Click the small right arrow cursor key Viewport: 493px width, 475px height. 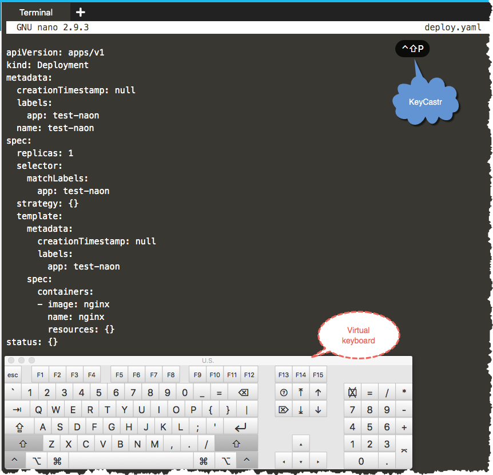[x=318, y=461]
